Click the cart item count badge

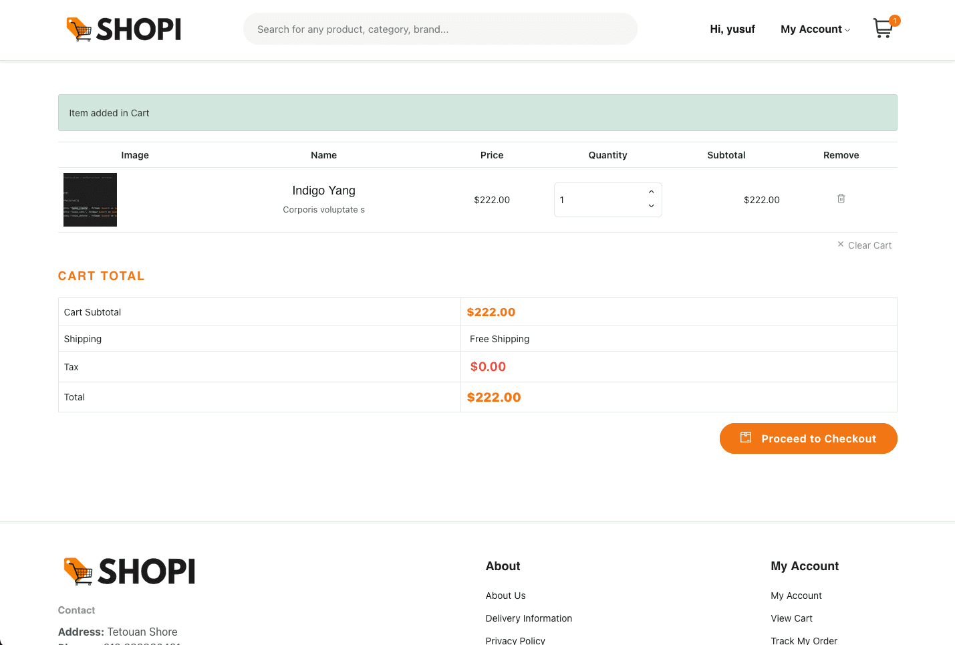pos(895,21)
